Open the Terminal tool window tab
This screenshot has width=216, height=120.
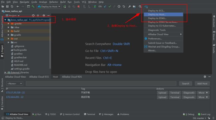point(89,114)
